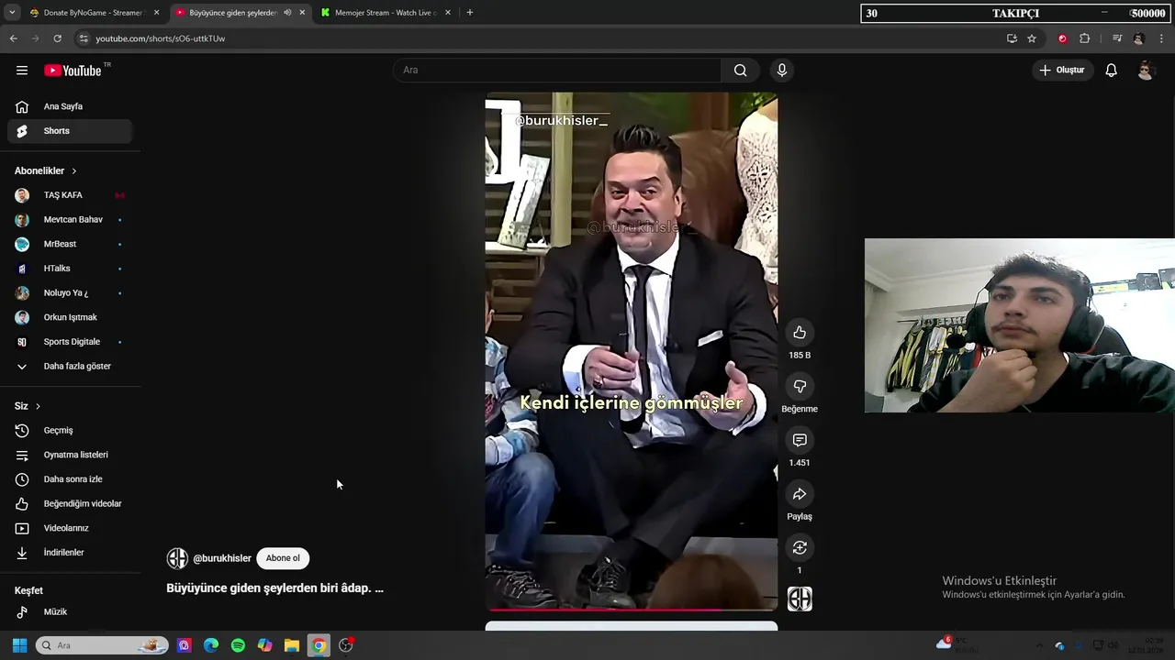Click the remix icon under Paylaş

pyautogui.click(x=800, y=548)
